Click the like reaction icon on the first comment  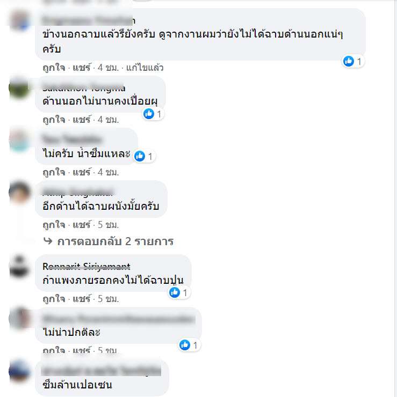click(349, 61)
